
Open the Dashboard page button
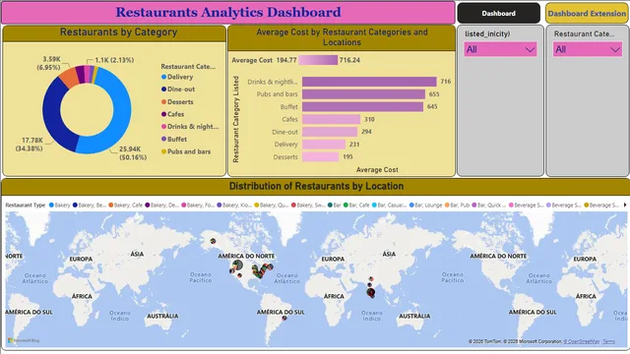(499, 13)
